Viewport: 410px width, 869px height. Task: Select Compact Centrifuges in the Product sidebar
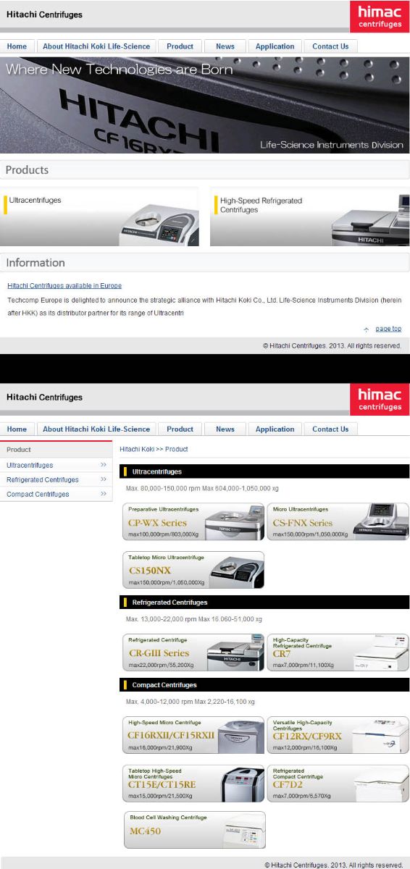[38, 494]
